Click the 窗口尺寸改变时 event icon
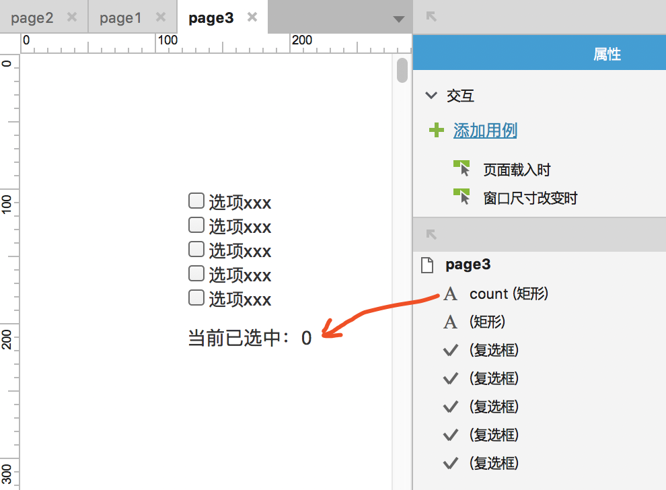Viewport: 666px width, 490px height. pyautogui.click(x=462, y=197)
